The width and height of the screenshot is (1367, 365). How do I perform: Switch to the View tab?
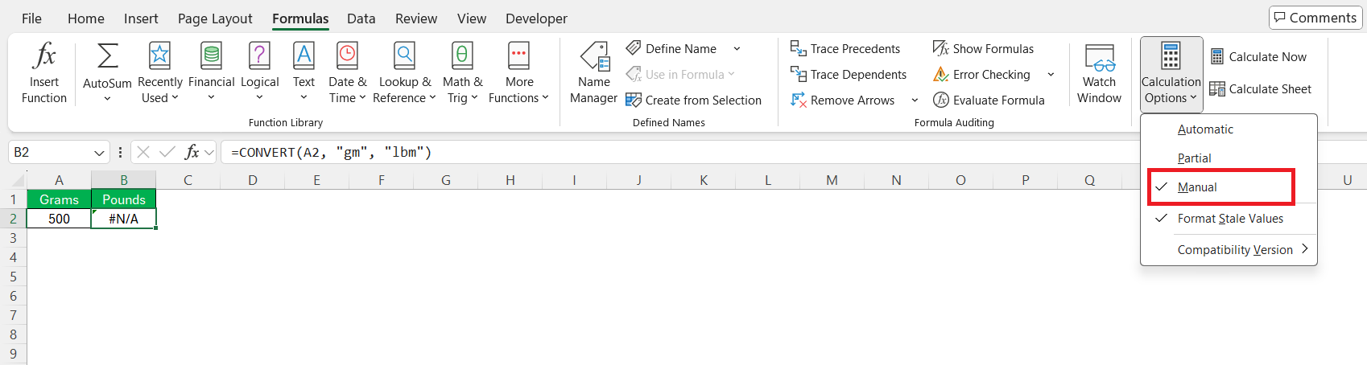coord(472,18)
